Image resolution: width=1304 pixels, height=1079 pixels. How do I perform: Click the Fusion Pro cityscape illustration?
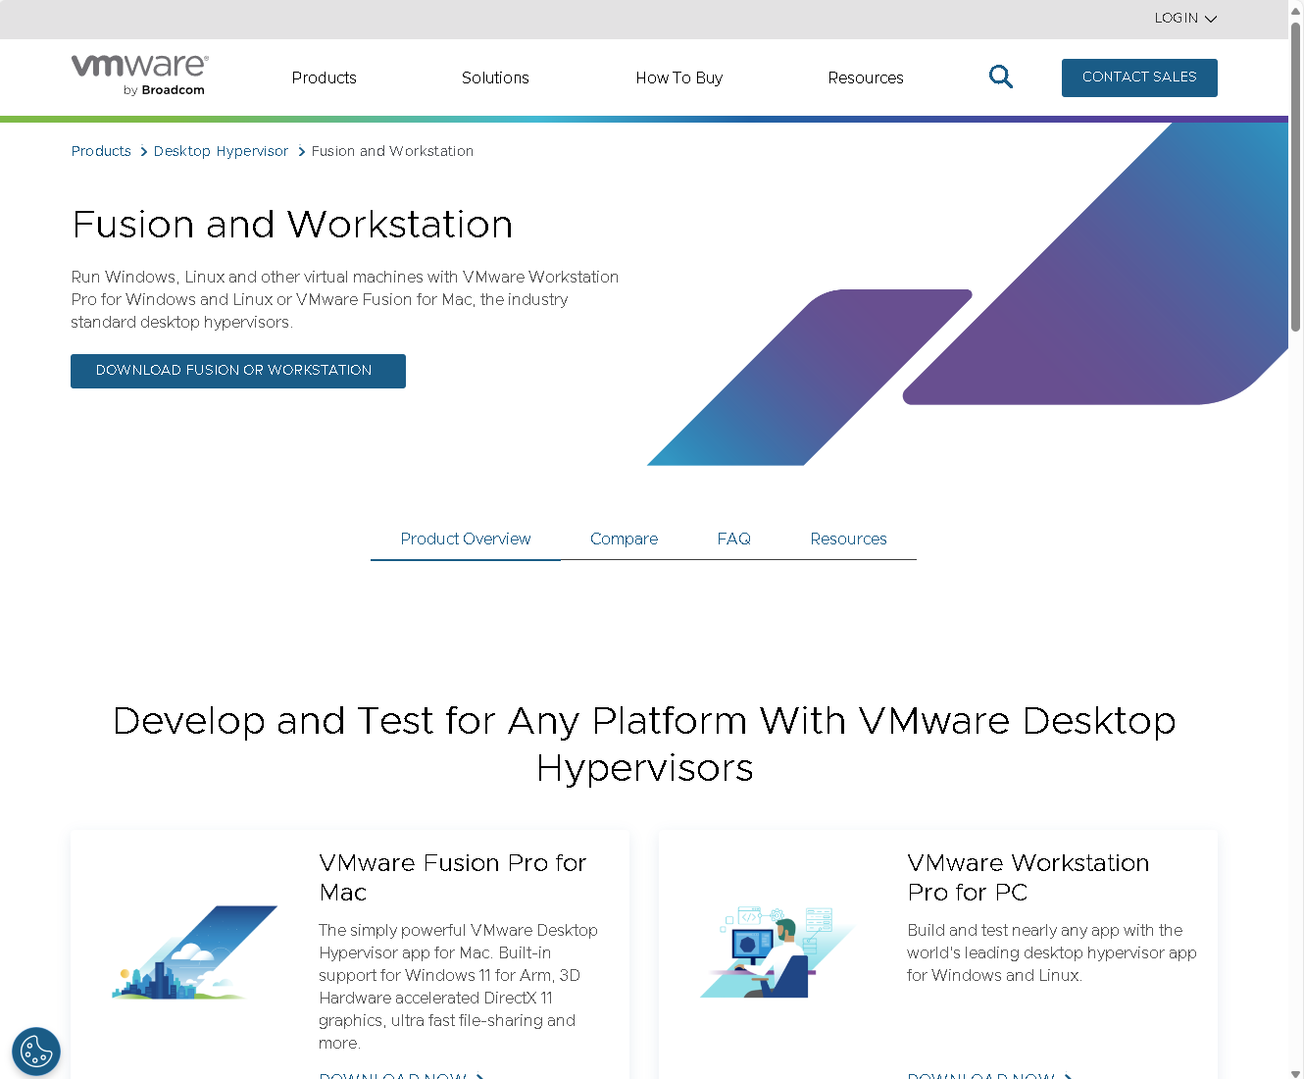(x=194, y=952)
